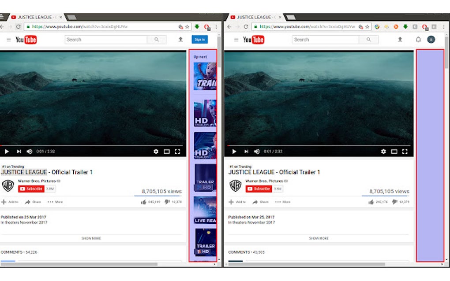This screenshot has height=281, width=450.
Task: Open a new tab in right browser
Action: [x=291, y=17]
